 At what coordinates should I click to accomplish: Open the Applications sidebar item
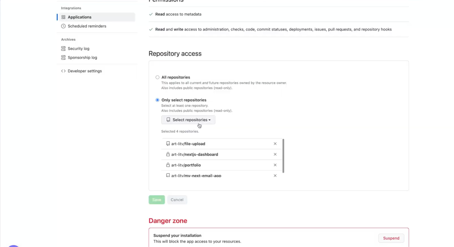pos(79,17)
